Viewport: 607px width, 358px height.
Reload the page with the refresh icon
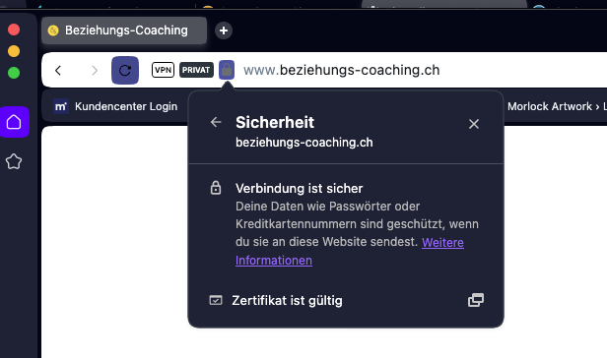(x=125, y=70)
